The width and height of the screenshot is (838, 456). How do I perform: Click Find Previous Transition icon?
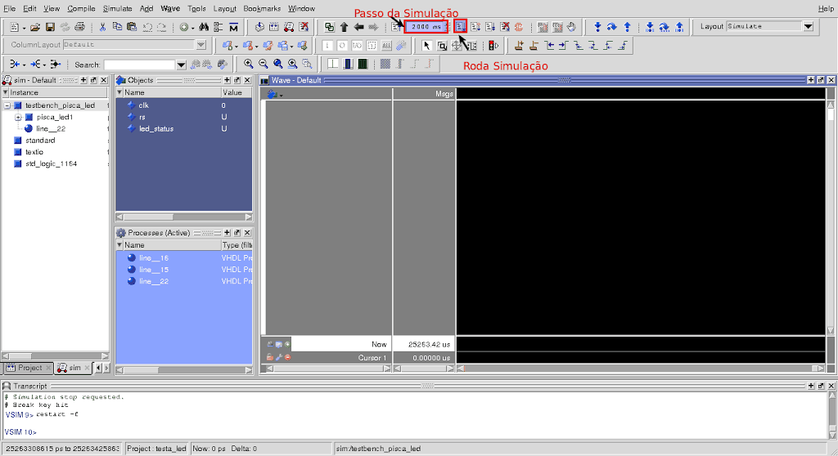coord(549,46)
